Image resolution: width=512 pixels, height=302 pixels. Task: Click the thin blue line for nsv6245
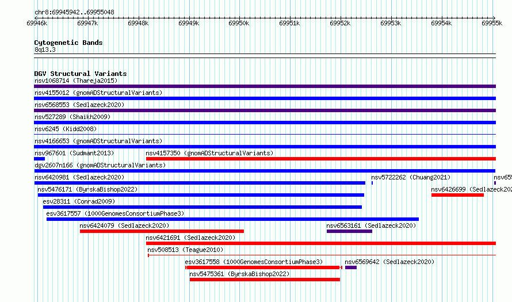[x=265, y=134]
